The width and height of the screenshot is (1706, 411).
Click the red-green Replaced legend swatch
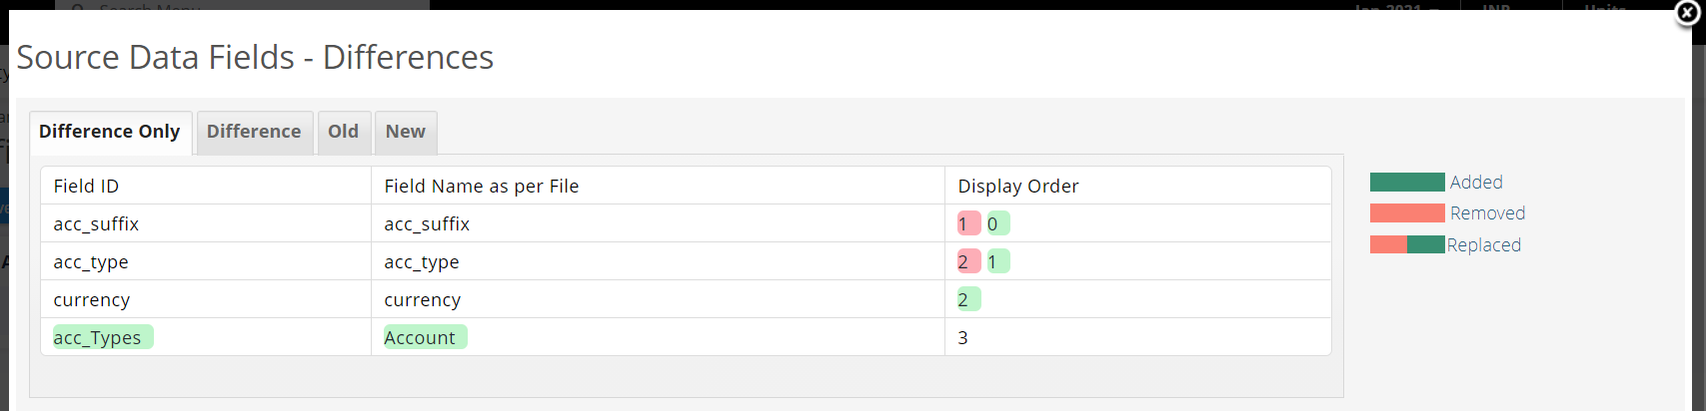coord(1407,244)
